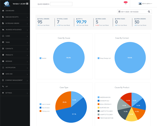This screenshot has width=157, height=126.
Task: Click the Total Cases value 7
Action: pos(58,22)
